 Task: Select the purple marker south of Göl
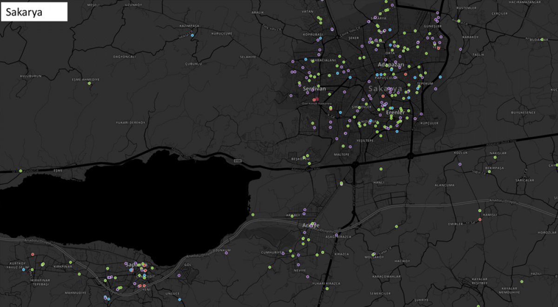(179, 275)
